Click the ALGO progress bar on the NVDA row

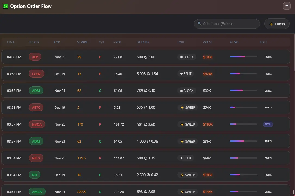click(243, 124)
